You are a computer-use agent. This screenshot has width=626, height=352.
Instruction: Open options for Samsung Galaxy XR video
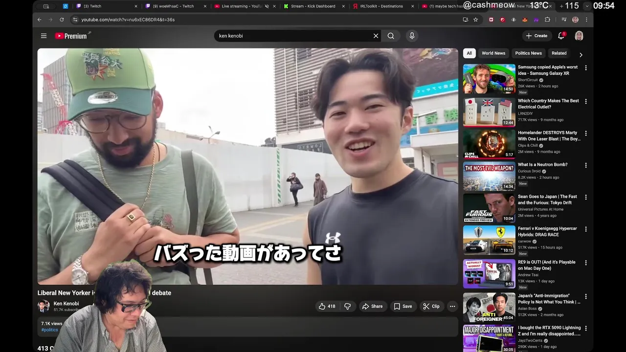point(586,68)
